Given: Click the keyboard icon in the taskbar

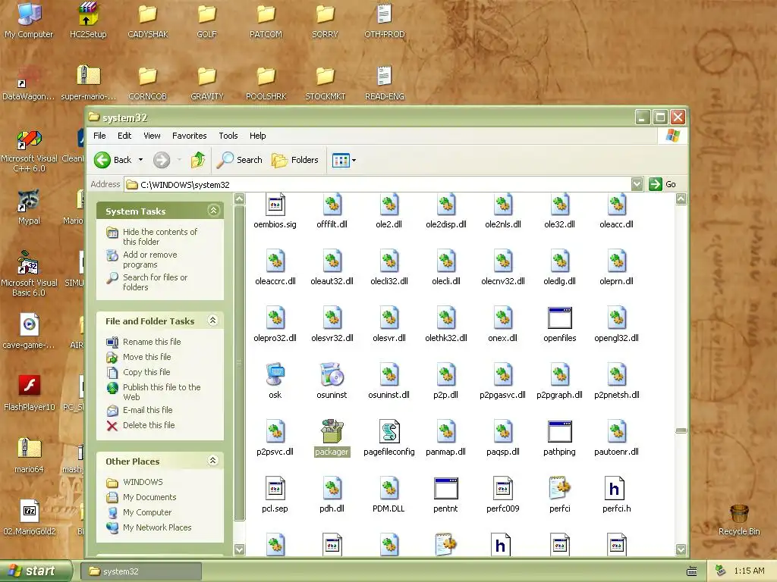Looking at the screenshot, I should [x=692, y=571].
